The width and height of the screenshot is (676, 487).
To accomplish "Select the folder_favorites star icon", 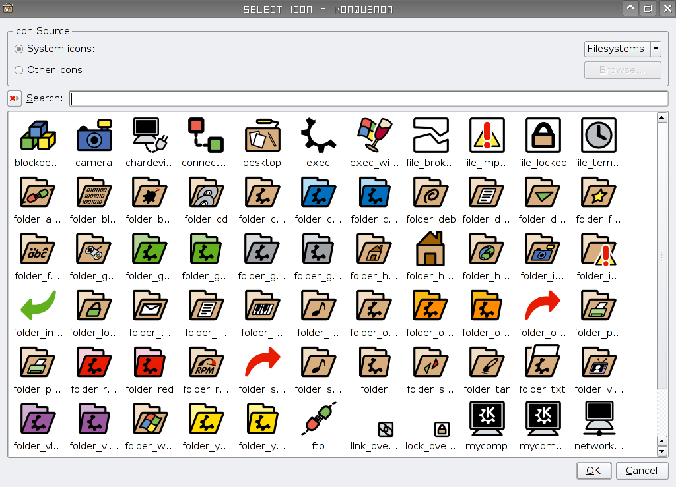I will point(599,192).
